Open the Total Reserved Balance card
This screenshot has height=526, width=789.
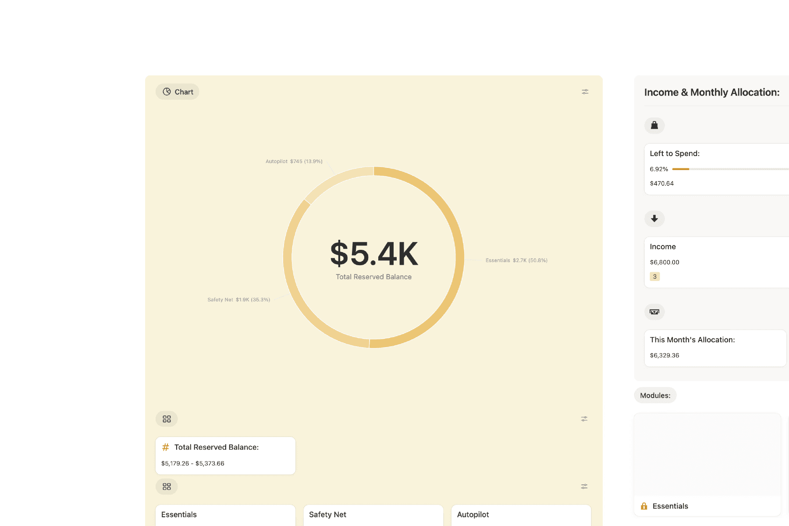coord(225,455)
